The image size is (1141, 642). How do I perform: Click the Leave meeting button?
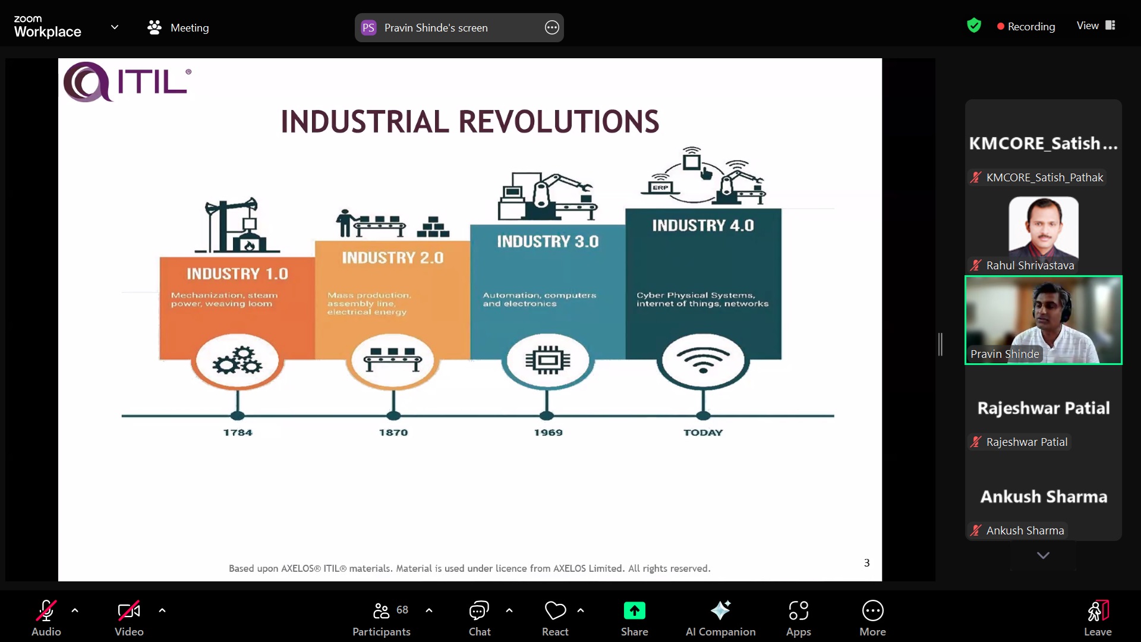[x=1097, y=617]
